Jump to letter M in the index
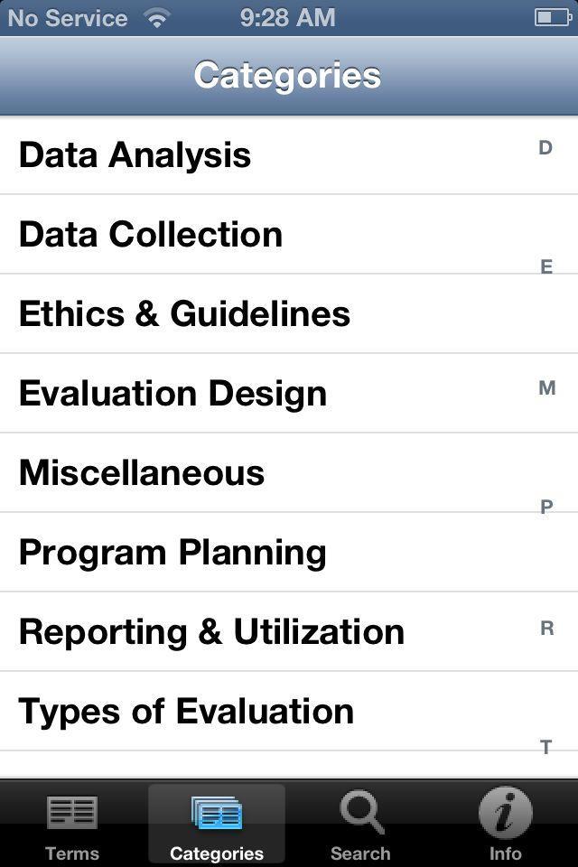The image size is (578, 867). tap(545, 387)
